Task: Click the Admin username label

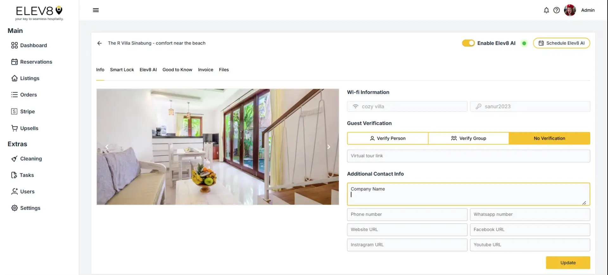Action: [588, 10]
